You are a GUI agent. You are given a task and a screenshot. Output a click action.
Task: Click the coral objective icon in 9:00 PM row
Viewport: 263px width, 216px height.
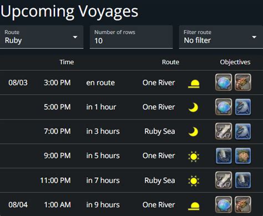point(243,156)
